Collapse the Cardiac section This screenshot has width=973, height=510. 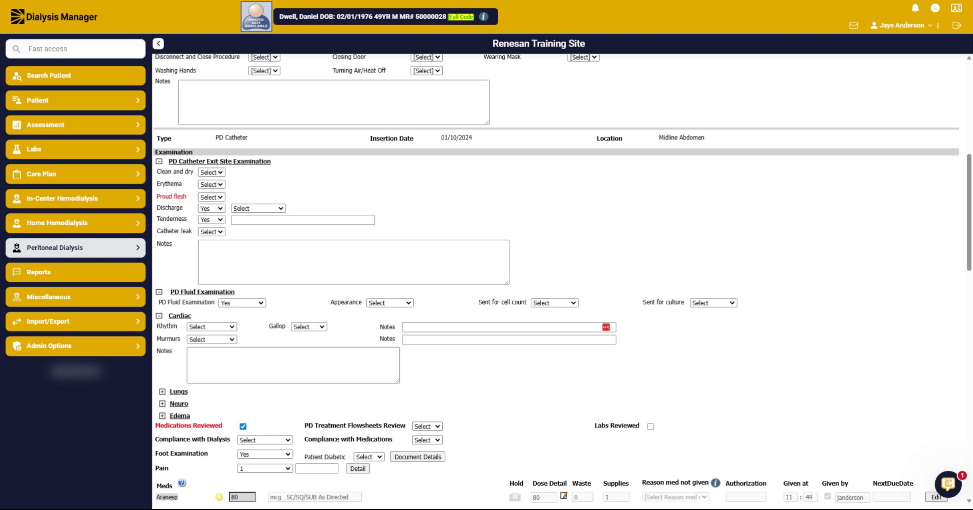(159, 316)
